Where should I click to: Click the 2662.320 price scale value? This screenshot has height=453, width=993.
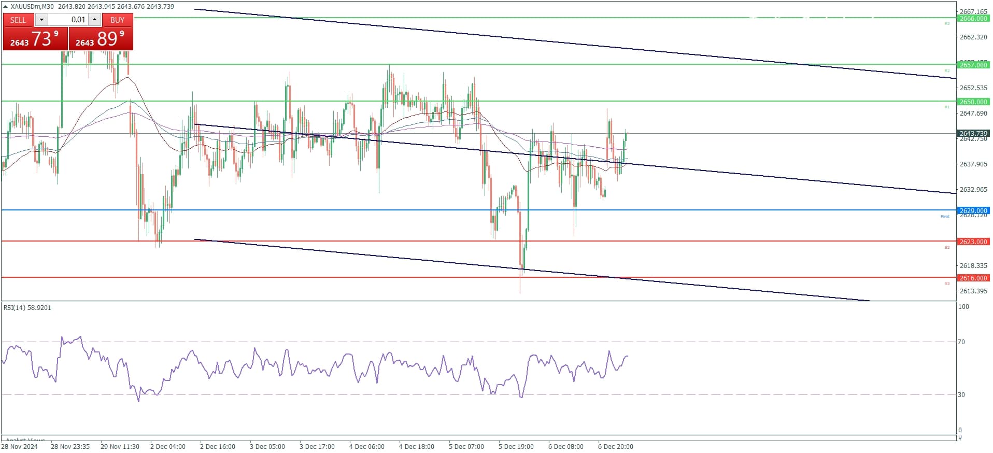[973, 37]
